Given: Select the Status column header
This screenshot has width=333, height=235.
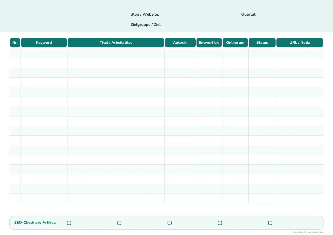Looking at the screenshot, I should [262, 43].
